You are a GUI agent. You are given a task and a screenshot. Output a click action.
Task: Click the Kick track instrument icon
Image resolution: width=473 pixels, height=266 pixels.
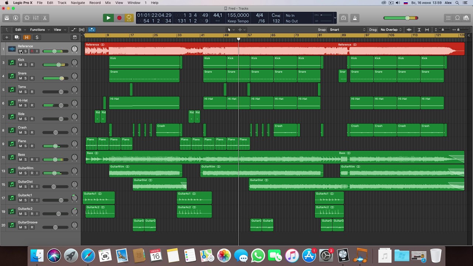[12, 62]
